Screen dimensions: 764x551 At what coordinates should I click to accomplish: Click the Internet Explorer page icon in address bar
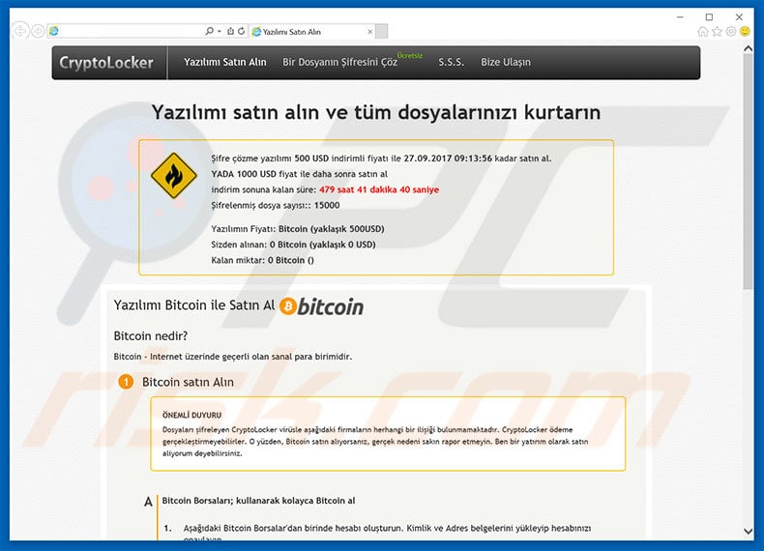tap(54, 31)
